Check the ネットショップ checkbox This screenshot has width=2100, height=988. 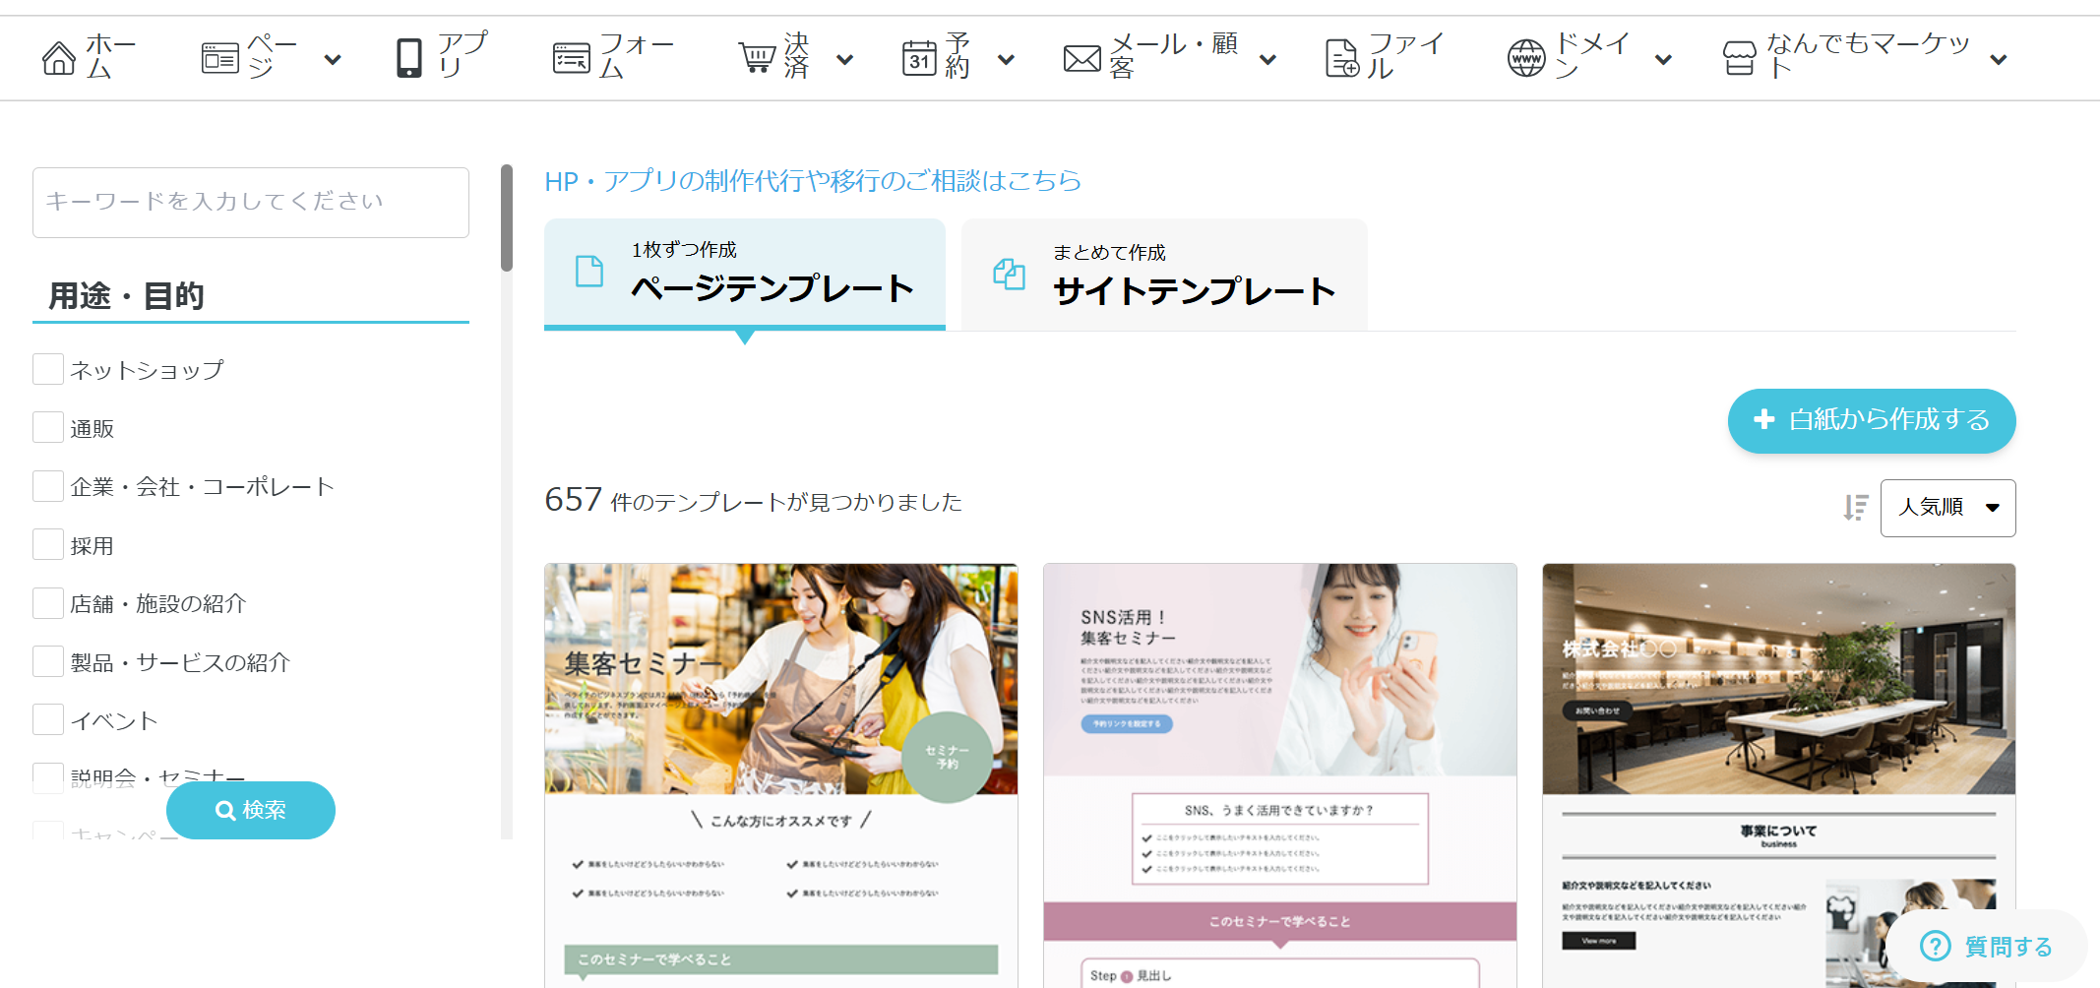click(x=48, y=369)
